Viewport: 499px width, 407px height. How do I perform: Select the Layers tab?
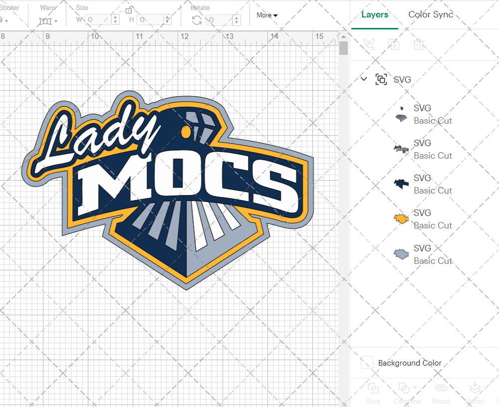375,14
